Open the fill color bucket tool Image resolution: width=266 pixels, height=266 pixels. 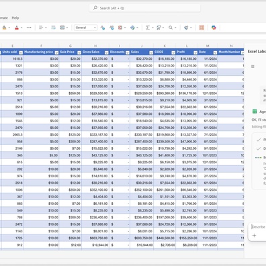tap(4, 28)
